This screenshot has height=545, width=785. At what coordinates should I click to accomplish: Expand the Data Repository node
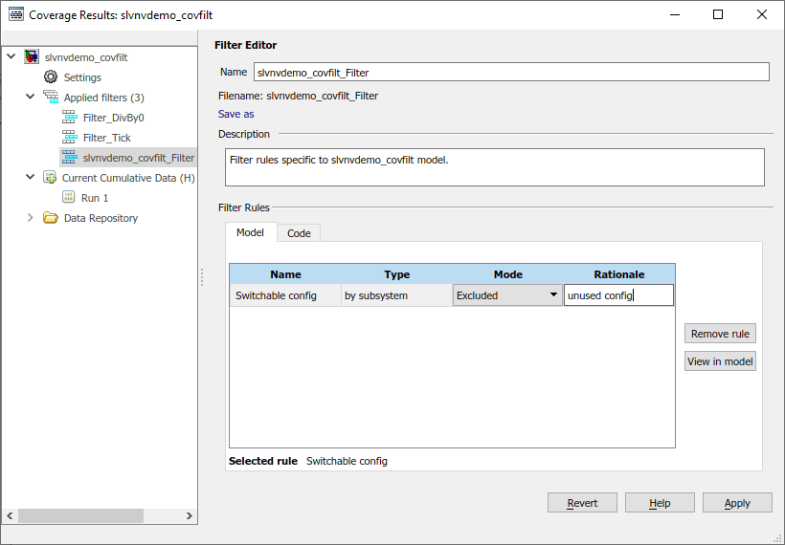pos(31,218)
